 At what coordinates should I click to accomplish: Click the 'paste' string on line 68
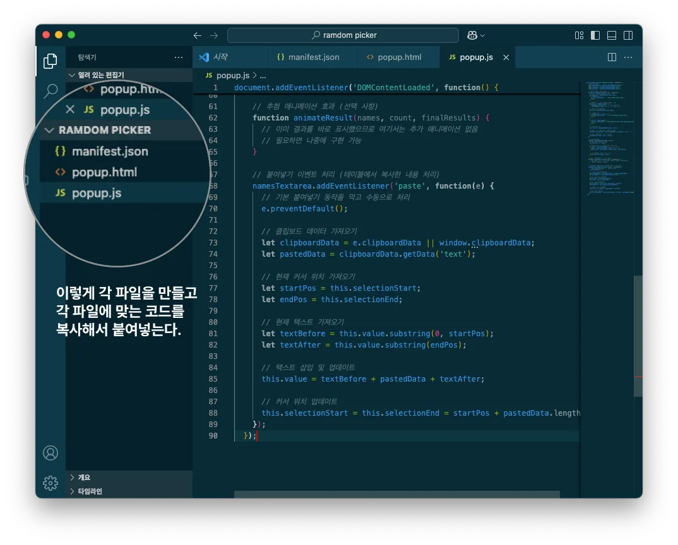[407, 186]
